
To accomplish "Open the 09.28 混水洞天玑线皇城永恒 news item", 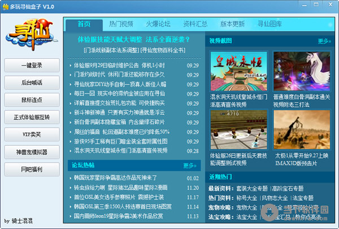I will (121, 151).
